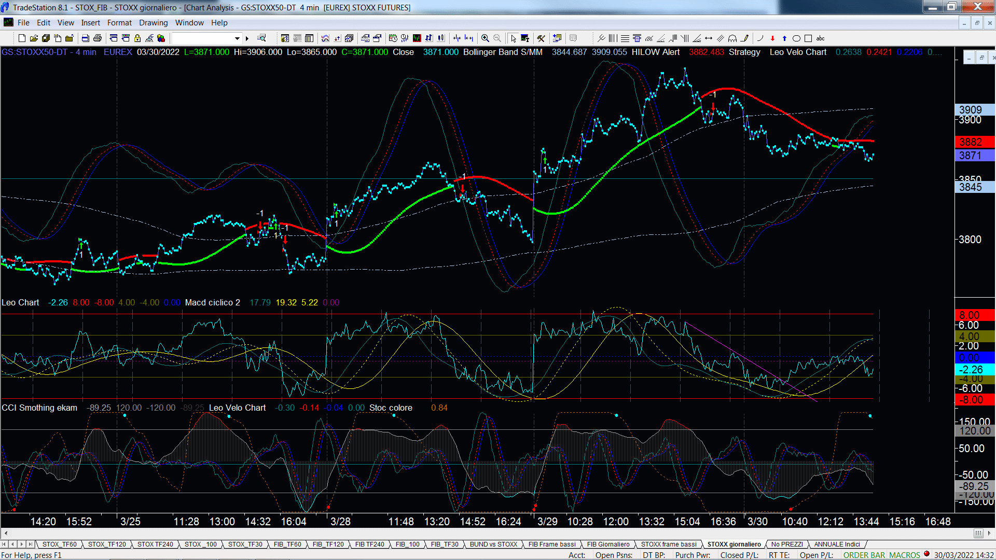Open the View menu
The width and height of the screenshot is (996, 560).
[x=66, y=23]
